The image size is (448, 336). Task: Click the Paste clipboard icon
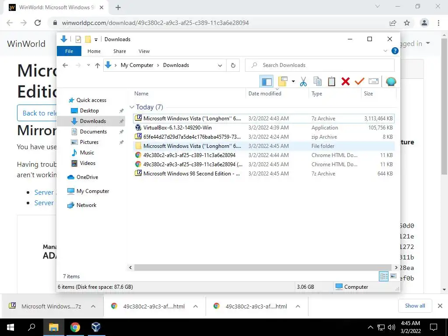pyautogui.click(x=332, y=82)
